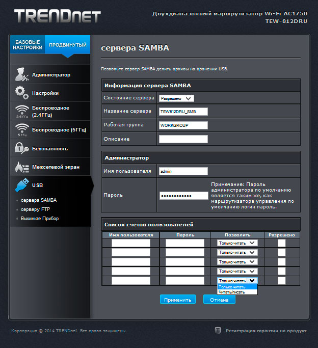This screenshot has height=348, width=318.
Task: Switch to БАЗОВЫЕ НАСТРОЙКИ tab
Action: pyautogui.click(x=28, y=45)
